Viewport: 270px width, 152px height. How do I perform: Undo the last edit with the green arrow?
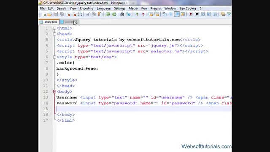108,14
